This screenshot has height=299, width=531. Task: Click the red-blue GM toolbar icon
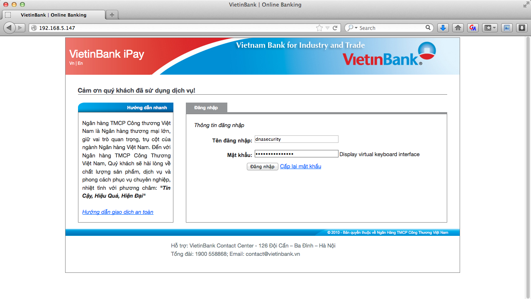pos(473,28)
